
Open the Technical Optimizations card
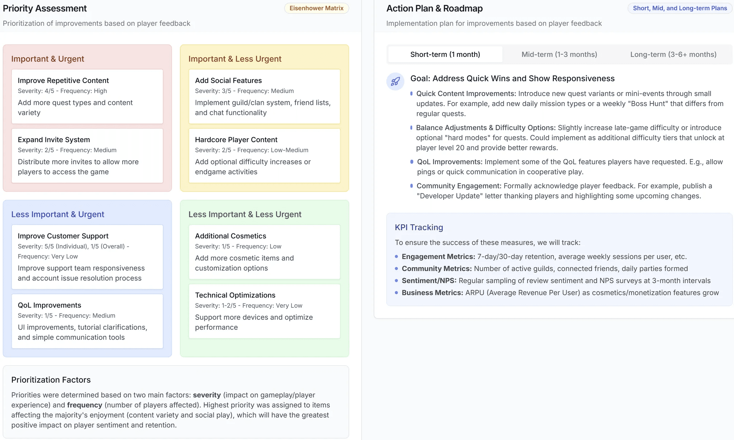264,311
